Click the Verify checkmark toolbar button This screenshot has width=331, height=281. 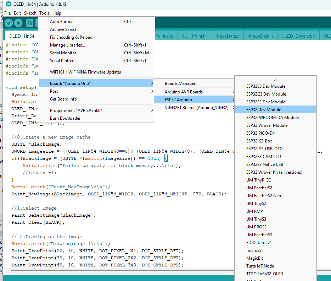click(x=9, y=23)
